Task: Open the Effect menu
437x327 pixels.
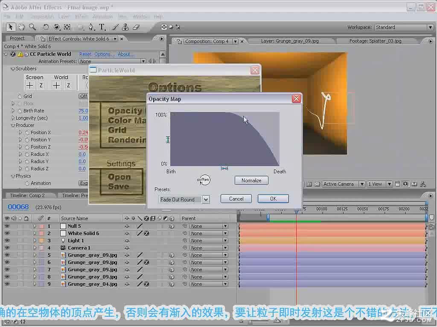Action: click(x=82, y=17)
